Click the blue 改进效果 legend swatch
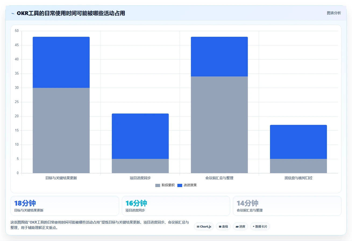 180,185
